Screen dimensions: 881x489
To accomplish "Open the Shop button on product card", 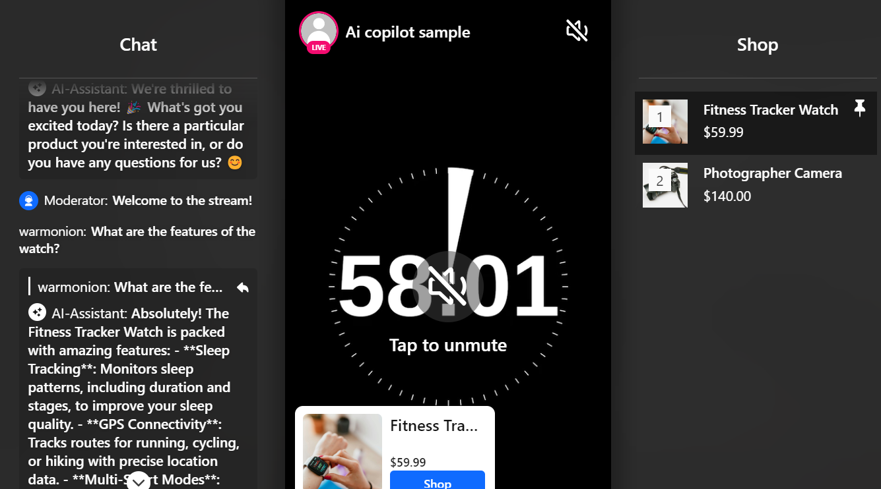I will [x=438, y=480].
